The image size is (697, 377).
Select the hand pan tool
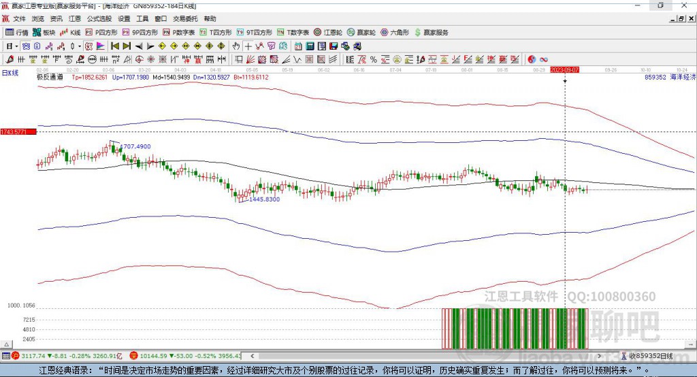[236, 46]
